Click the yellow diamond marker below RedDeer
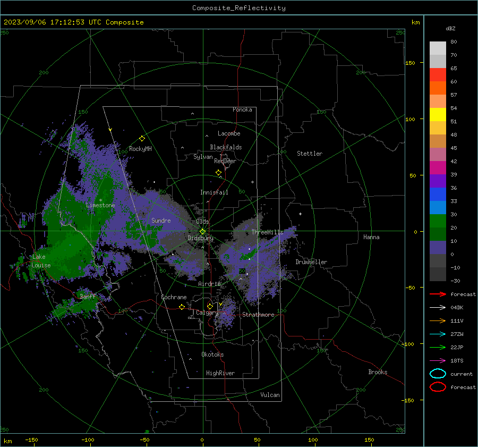Screen dimensions: 478x447 pos(218,173)
